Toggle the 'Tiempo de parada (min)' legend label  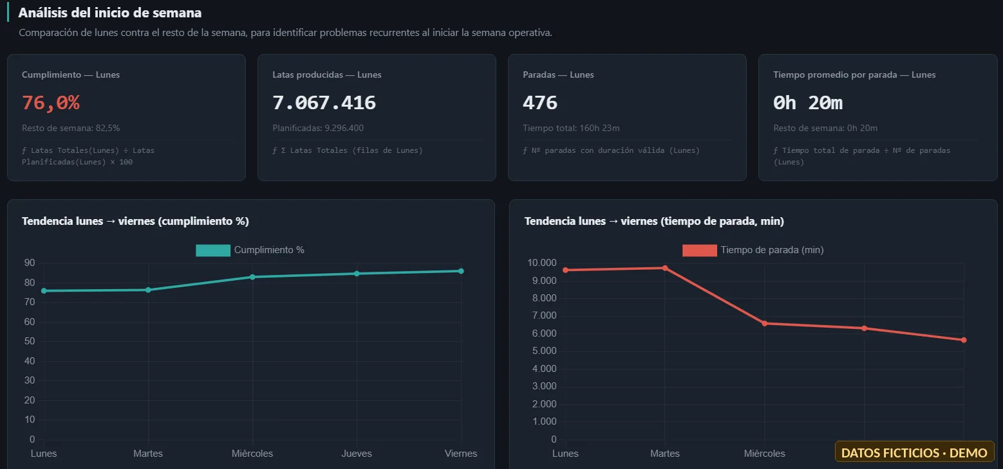point(772,250)
